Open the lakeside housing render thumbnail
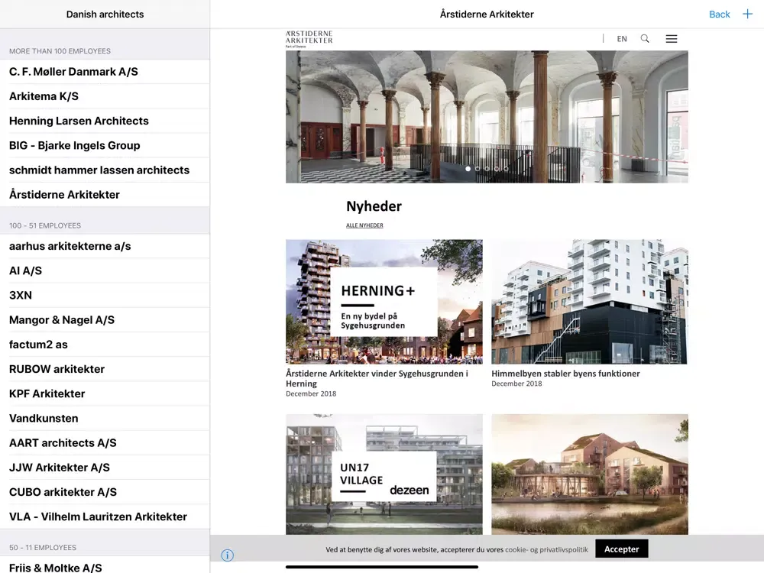 [590, 474]
